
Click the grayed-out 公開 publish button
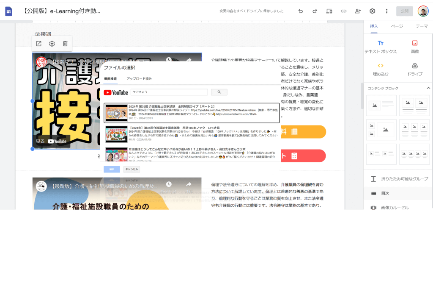click(x=405, y=11)
